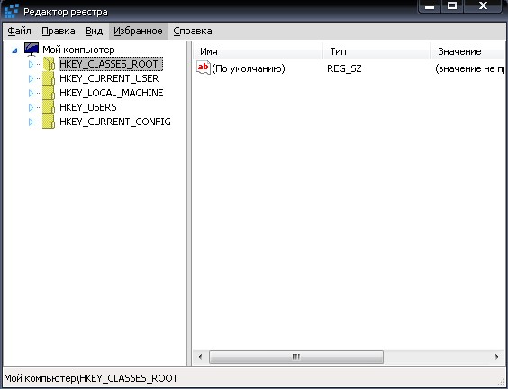The width and height of the screenshot is (508, 389).
Task: Click the Registry Editor app icon in title bar
Action: click(x=11, y=11)
